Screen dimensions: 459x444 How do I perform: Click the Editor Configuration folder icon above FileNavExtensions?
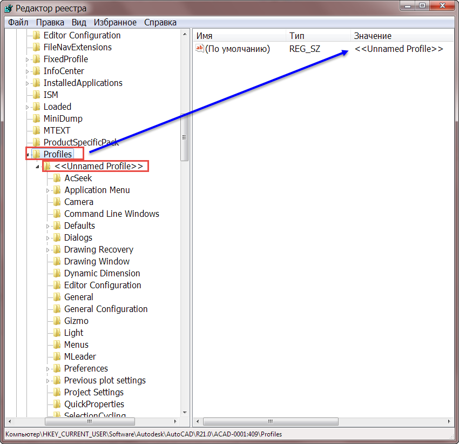click(x=37, y=35)
